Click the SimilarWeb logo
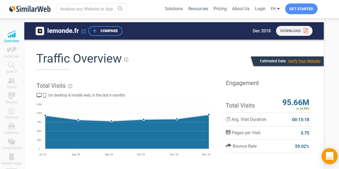The height and width of the screenshot is (169, 339). [30, 9]
